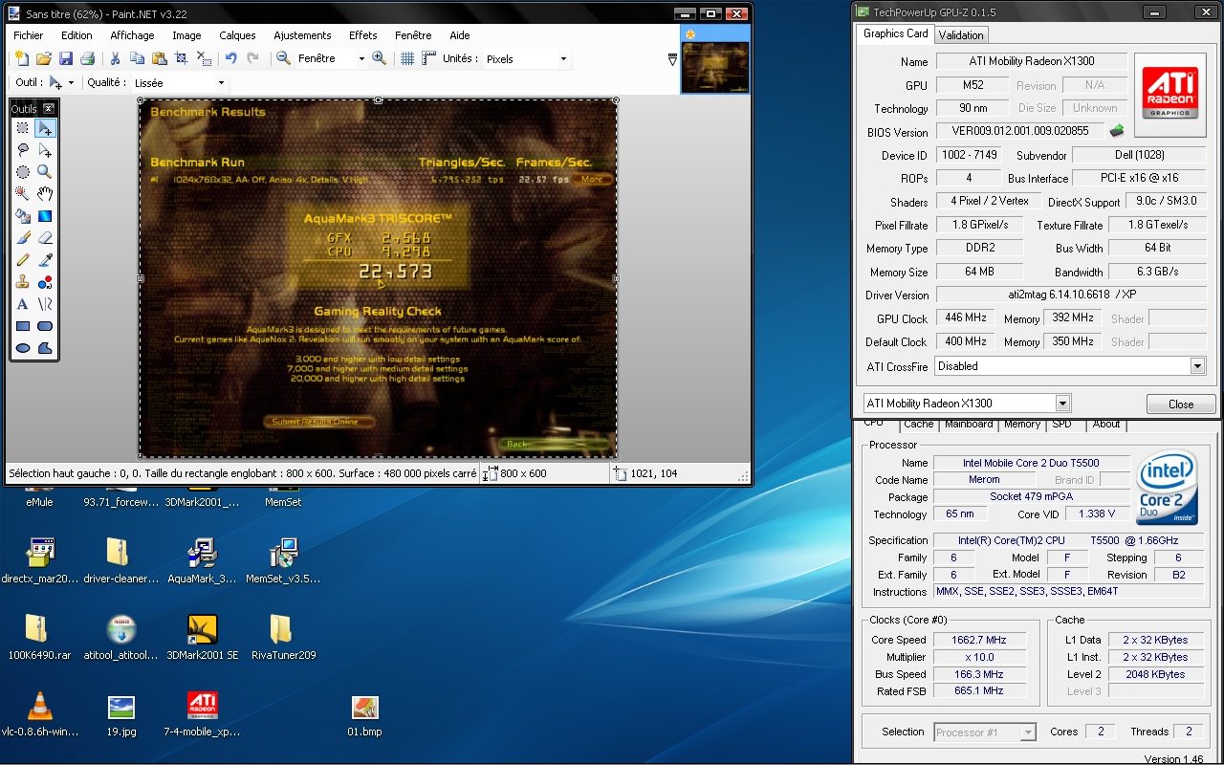1224x765 pixels.
Task: Select the Gradient tool
Action: click(x=44, y=216)
